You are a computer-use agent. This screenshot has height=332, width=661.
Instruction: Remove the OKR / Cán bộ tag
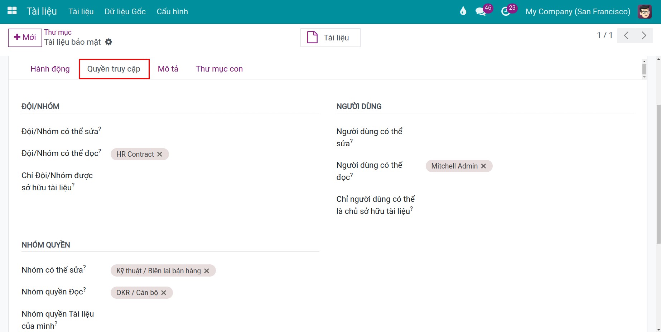tap(164, 293)
